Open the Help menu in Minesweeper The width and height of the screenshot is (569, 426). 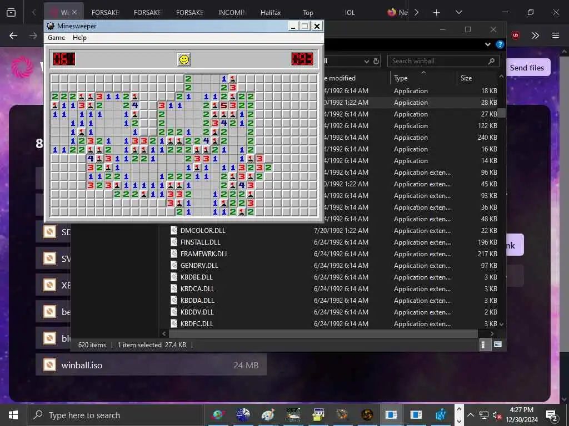pos(79,38)
